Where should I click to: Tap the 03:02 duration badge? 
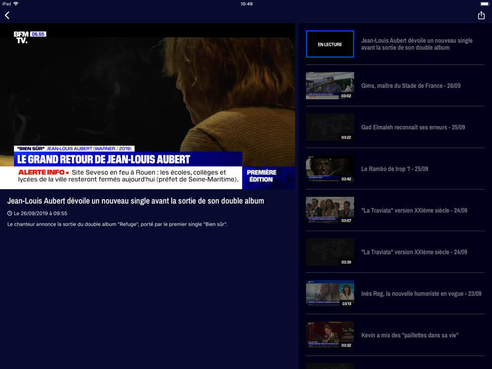tap(346, 96)
